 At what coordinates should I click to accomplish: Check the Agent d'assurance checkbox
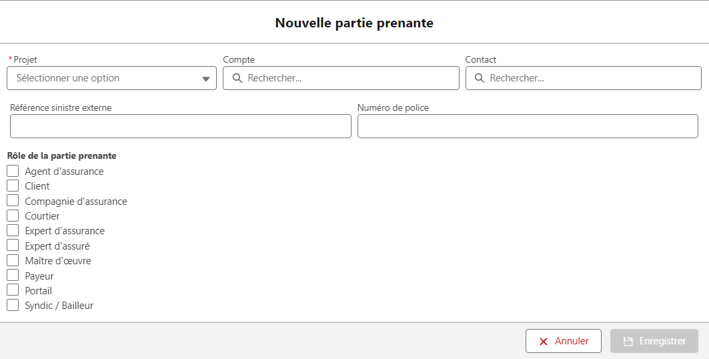pyautogui.click(x=13, y=171)
